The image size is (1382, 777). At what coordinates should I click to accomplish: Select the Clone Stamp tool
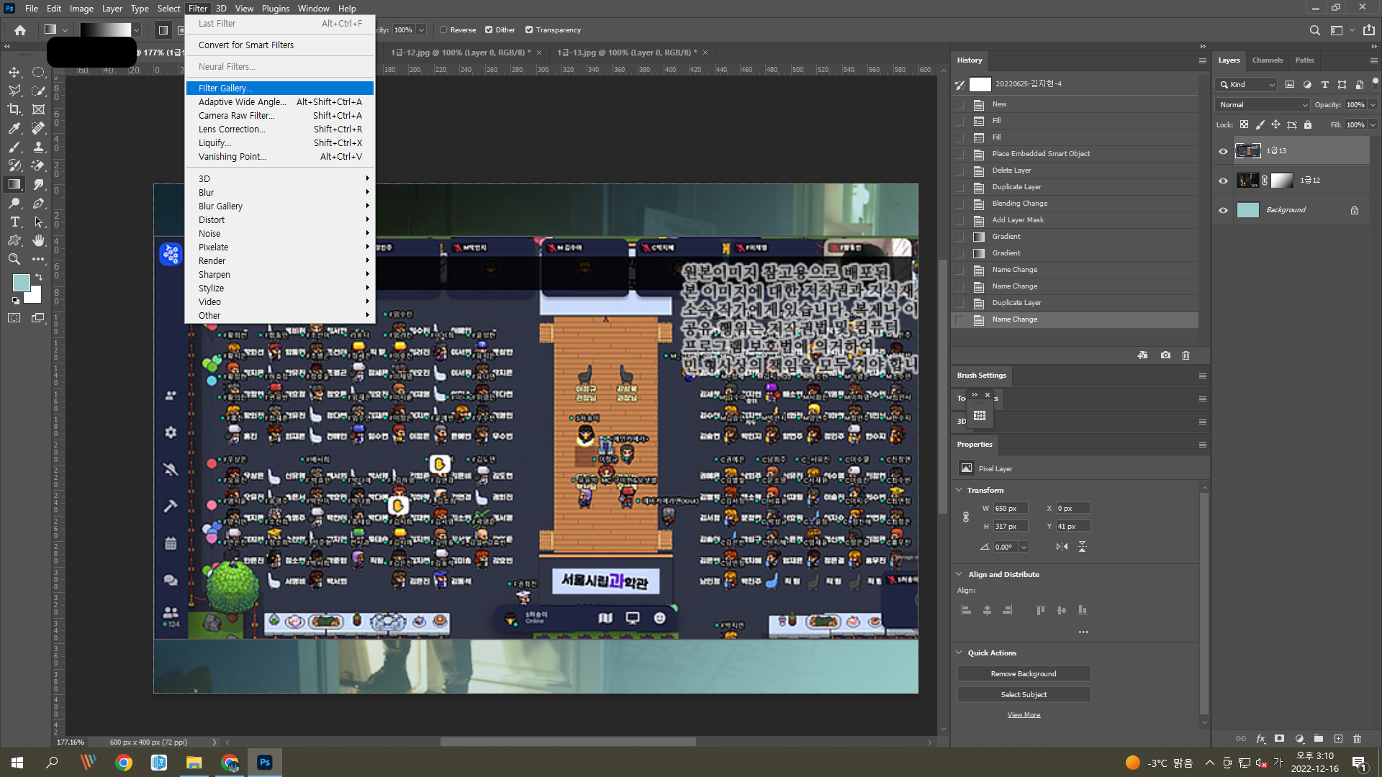click(x=38, y=147)
